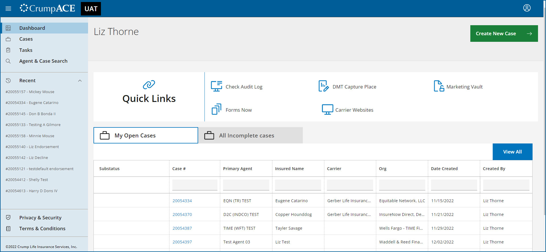Open the hamburger navigation menu
546x252 pixels.
coord(8,9)
